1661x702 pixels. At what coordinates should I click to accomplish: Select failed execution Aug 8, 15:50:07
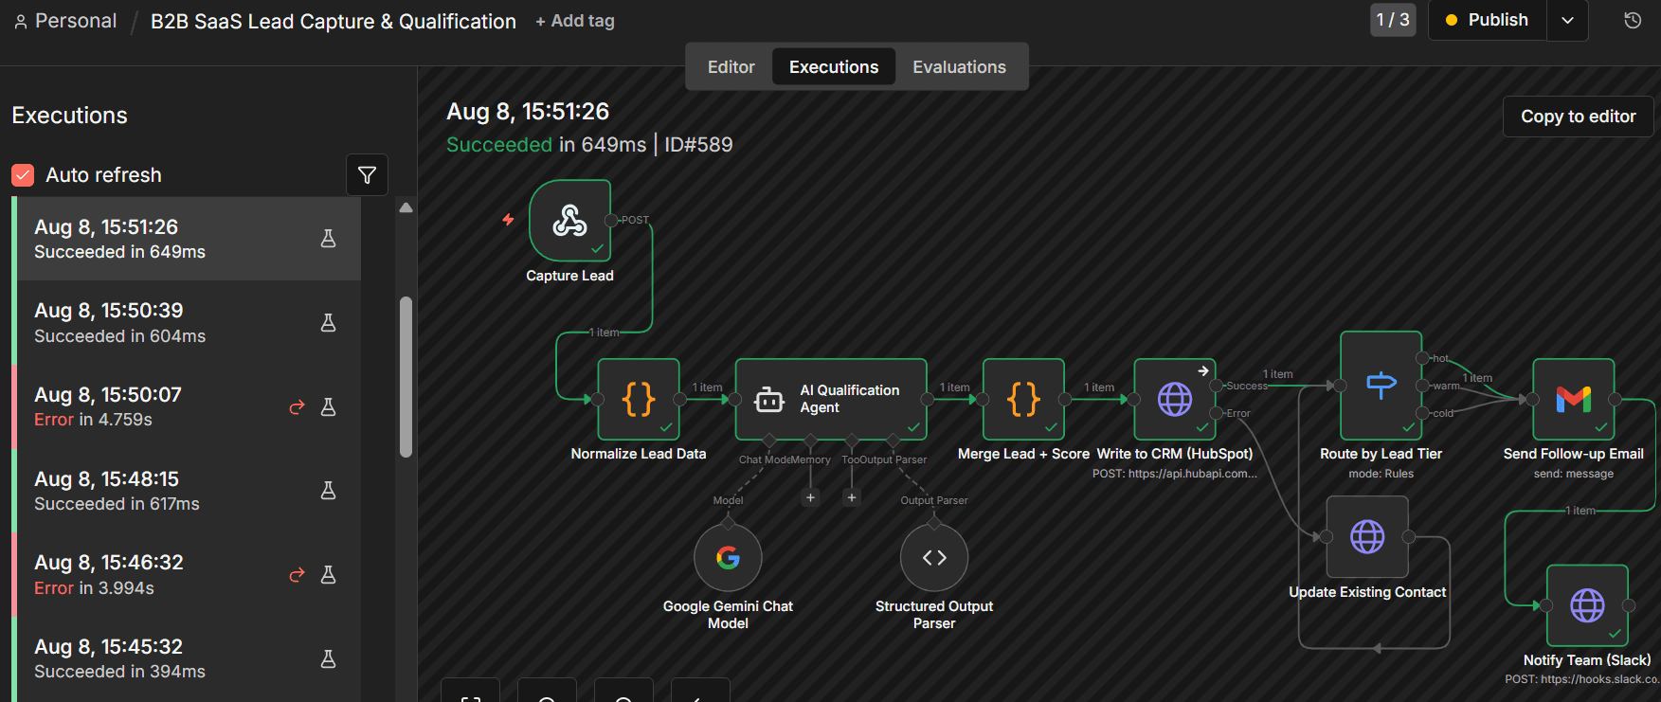click(189, 406)
